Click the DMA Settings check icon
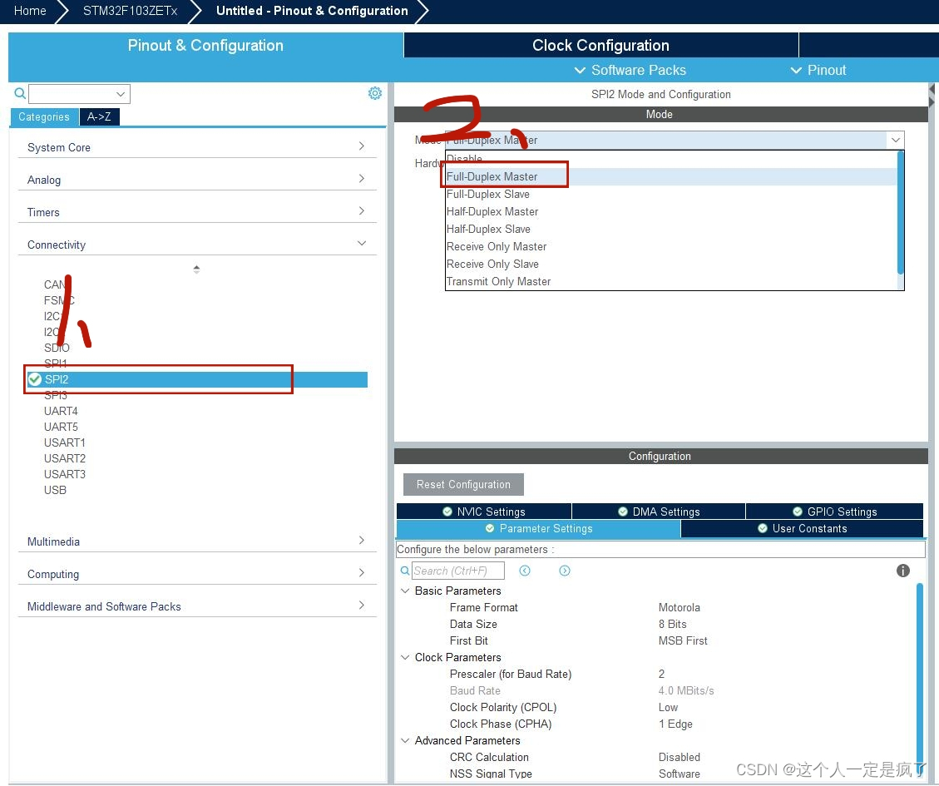The height and width of the screenshot is (786, 939). [623, 512]
